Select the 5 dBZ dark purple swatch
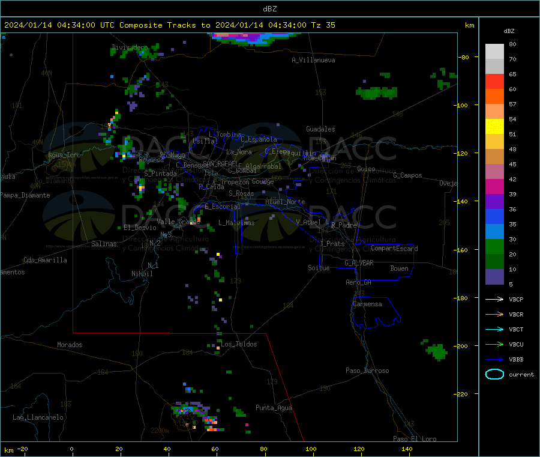This screenshot has width=540, height=457. pos(494,277)
